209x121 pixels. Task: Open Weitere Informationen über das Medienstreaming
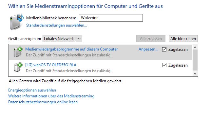(x=51, y=96)
